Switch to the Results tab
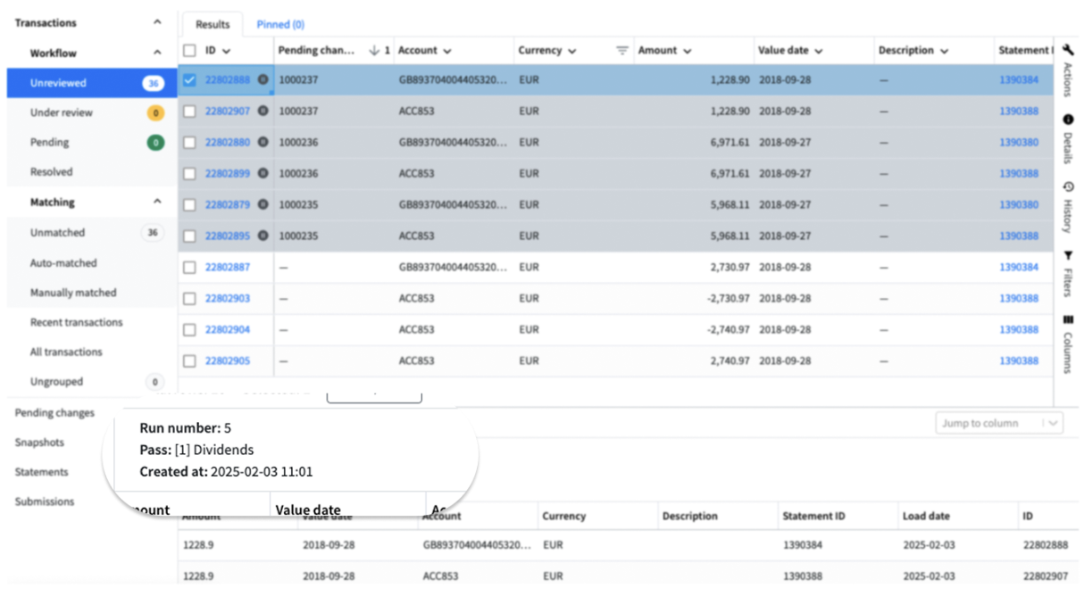The width and height of the screenshot is (1084, 596). point(213,24)
